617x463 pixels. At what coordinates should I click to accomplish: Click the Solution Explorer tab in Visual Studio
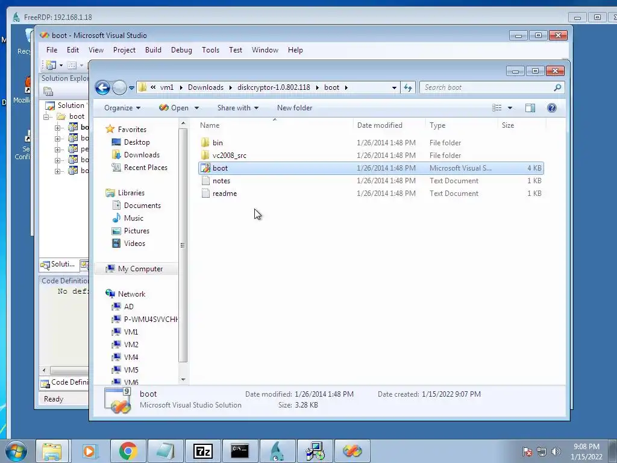(x=58, y=264)
